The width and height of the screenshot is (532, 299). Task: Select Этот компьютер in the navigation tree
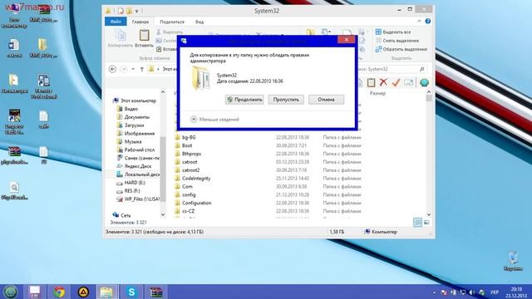pyautogui.click(x=135, y=100)
